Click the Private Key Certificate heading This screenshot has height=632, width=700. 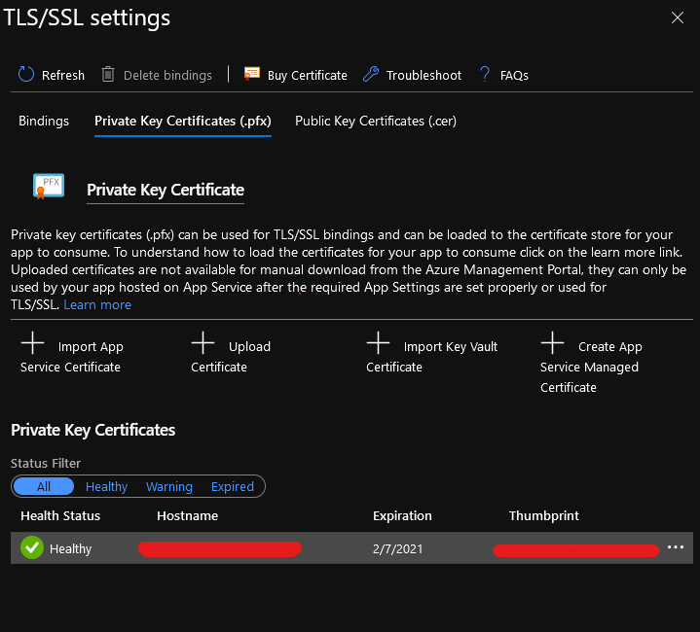point(166,190)
